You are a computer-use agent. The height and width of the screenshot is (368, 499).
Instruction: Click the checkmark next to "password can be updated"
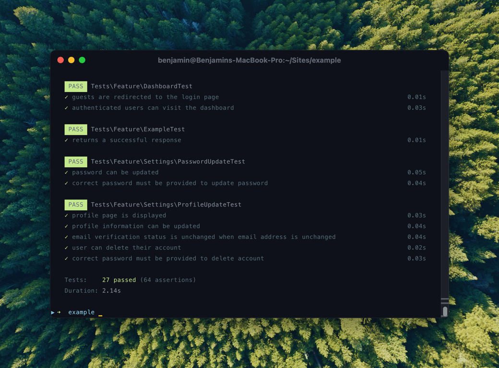[66, 172]
